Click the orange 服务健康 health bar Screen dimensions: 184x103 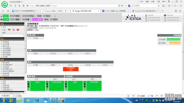coord(175,43)
